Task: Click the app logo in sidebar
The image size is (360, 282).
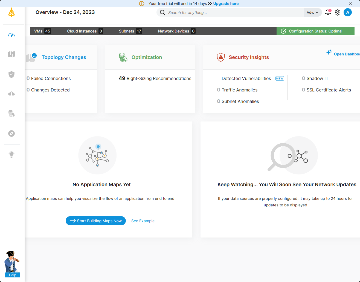Action: [x=11, y=13]
